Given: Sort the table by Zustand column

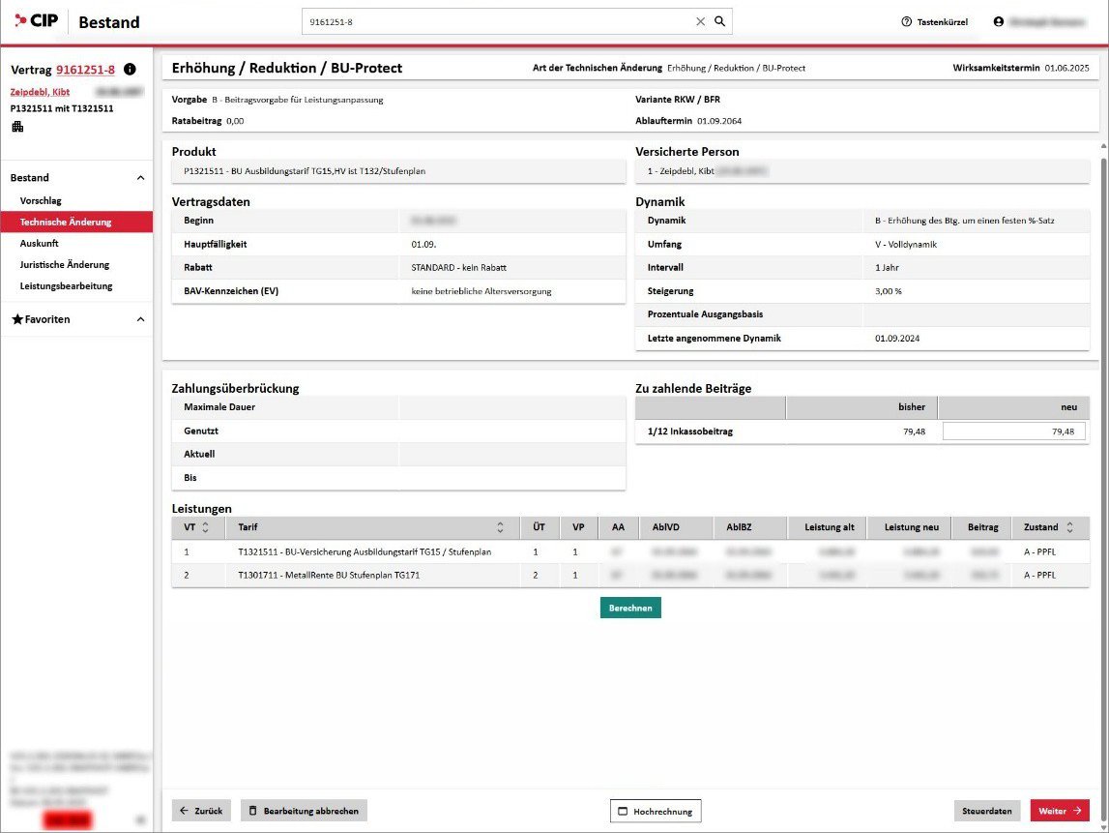Looking at the screenshot, I should 1069,528.
